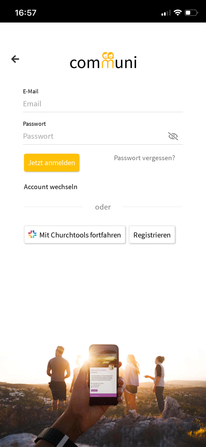Tap the clock in the status bar
The image size is (206, 447).
[x=25, y=12]
